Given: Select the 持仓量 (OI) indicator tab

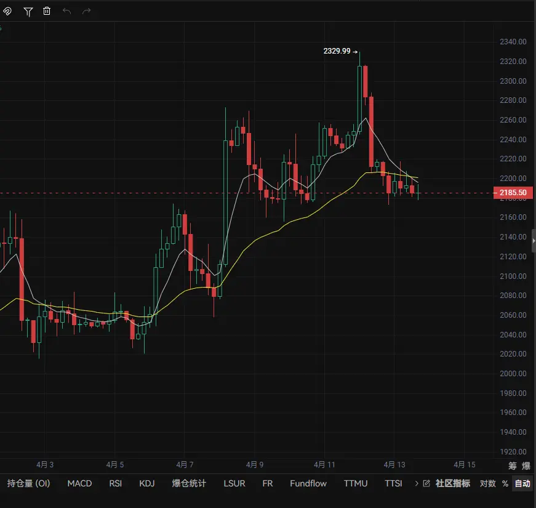Looking at the screenshot, I should coord(29,483).
